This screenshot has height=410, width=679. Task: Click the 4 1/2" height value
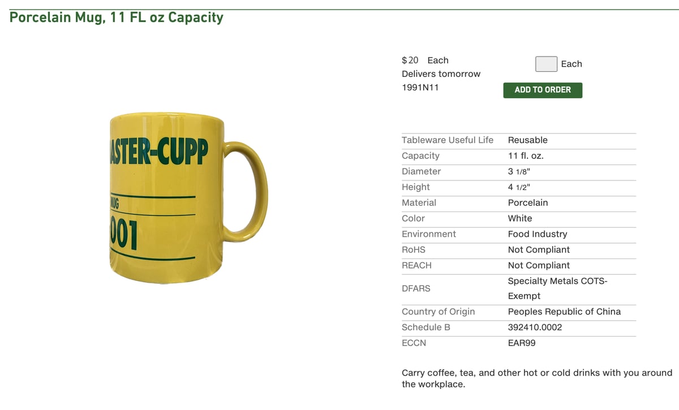pos(519,187)
